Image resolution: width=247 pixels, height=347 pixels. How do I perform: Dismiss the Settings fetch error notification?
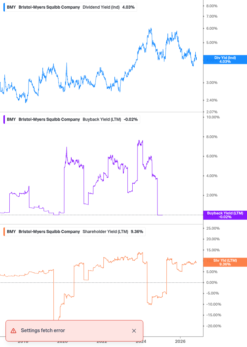(x=134, y=331)
